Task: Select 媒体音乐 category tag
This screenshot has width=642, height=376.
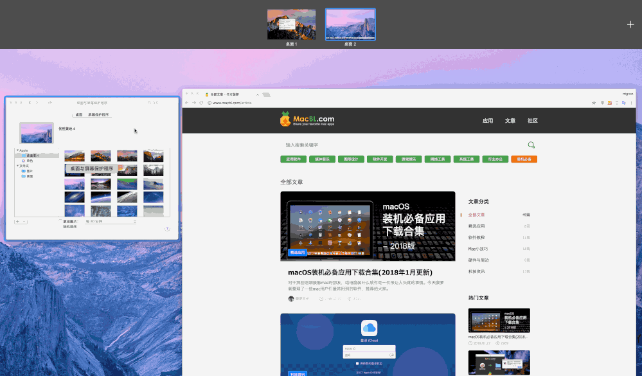Action: pyautogui.click(x=322, y=159)
